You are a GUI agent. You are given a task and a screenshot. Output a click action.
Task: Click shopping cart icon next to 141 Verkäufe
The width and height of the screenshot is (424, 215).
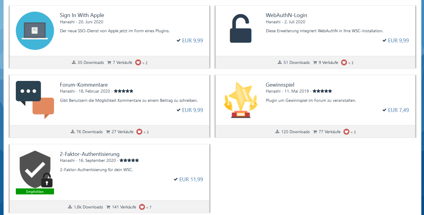click(108, 207)
